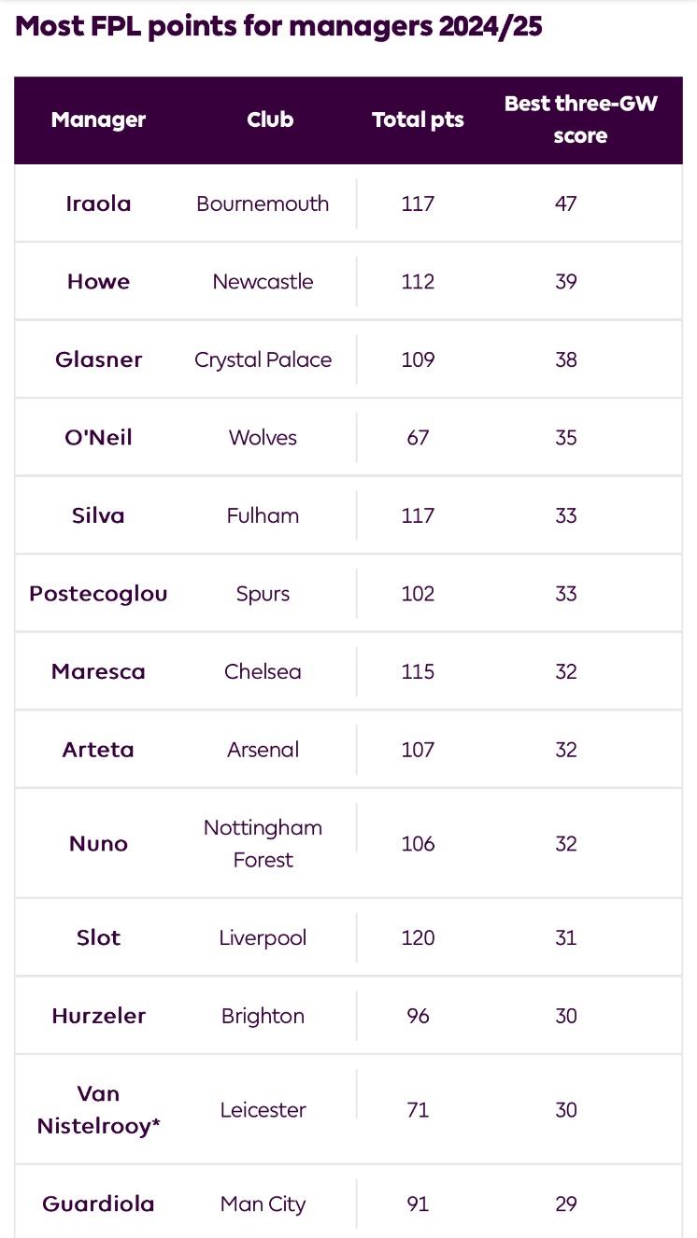Click Man City club cell
Screen dimensions: 697x1238
point(263,1204)
